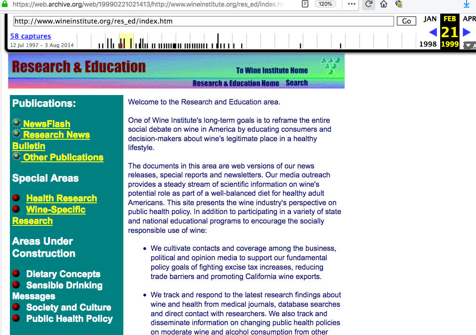This screenshot has height=335, width=476.
Task: Go to previous capture with left blue arrow
Action: [433, 32]
